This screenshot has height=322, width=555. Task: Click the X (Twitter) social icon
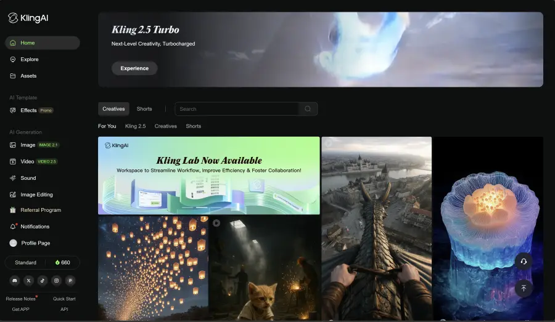(x=28, y=280)
